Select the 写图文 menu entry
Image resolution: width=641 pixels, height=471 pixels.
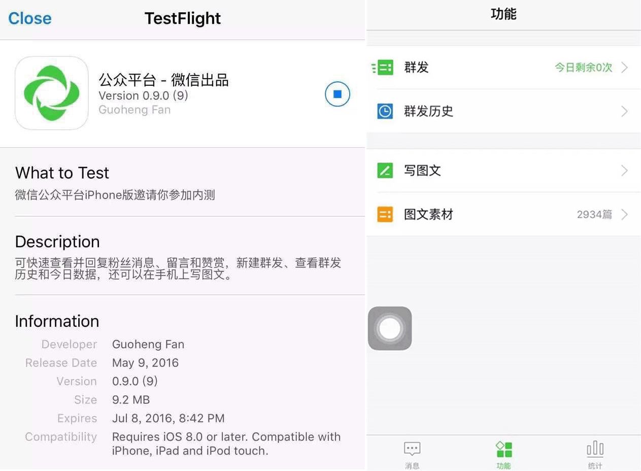click(x=422, y=171)
